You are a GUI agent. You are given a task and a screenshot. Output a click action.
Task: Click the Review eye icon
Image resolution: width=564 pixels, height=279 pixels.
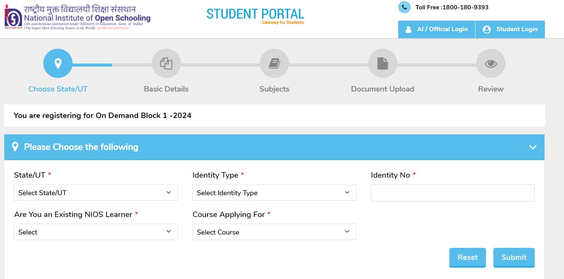click(x=490, y=63)
